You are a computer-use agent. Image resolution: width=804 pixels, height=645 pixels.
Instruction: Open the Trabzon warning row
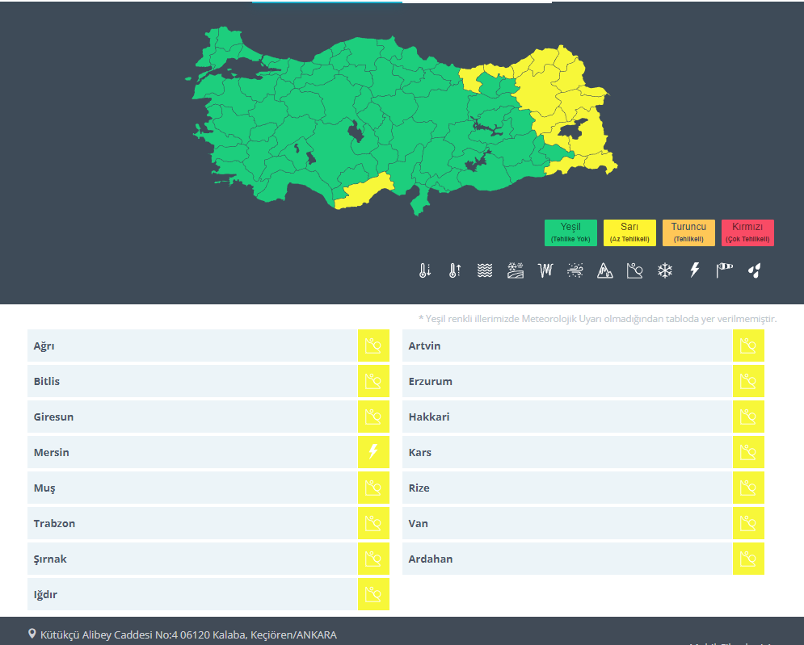pyautogui.click(x=192, y=523)
